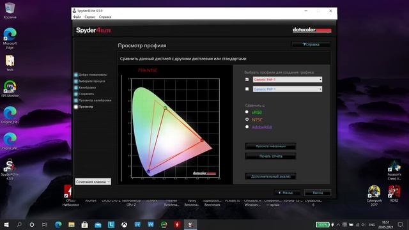Open the tests folder on desktop
This screenshot has height=230, width=409.
10,63
